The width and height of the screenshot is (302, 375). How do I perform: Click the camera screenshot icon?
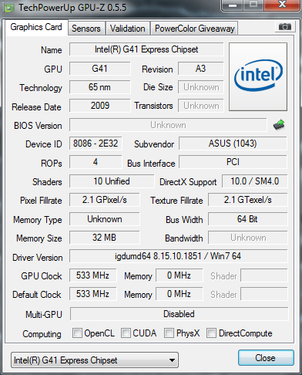284,27
